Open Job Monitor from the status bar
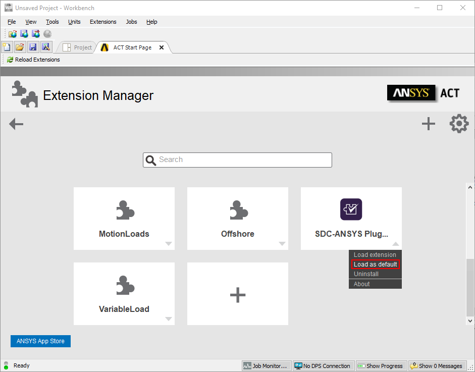The height and width of the screenshot is (372, 475). click(x=267, y=365)
